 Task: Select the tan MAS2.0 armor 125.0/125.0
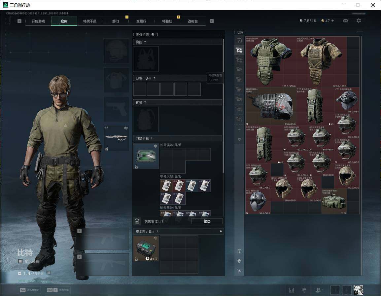[321, 62]
